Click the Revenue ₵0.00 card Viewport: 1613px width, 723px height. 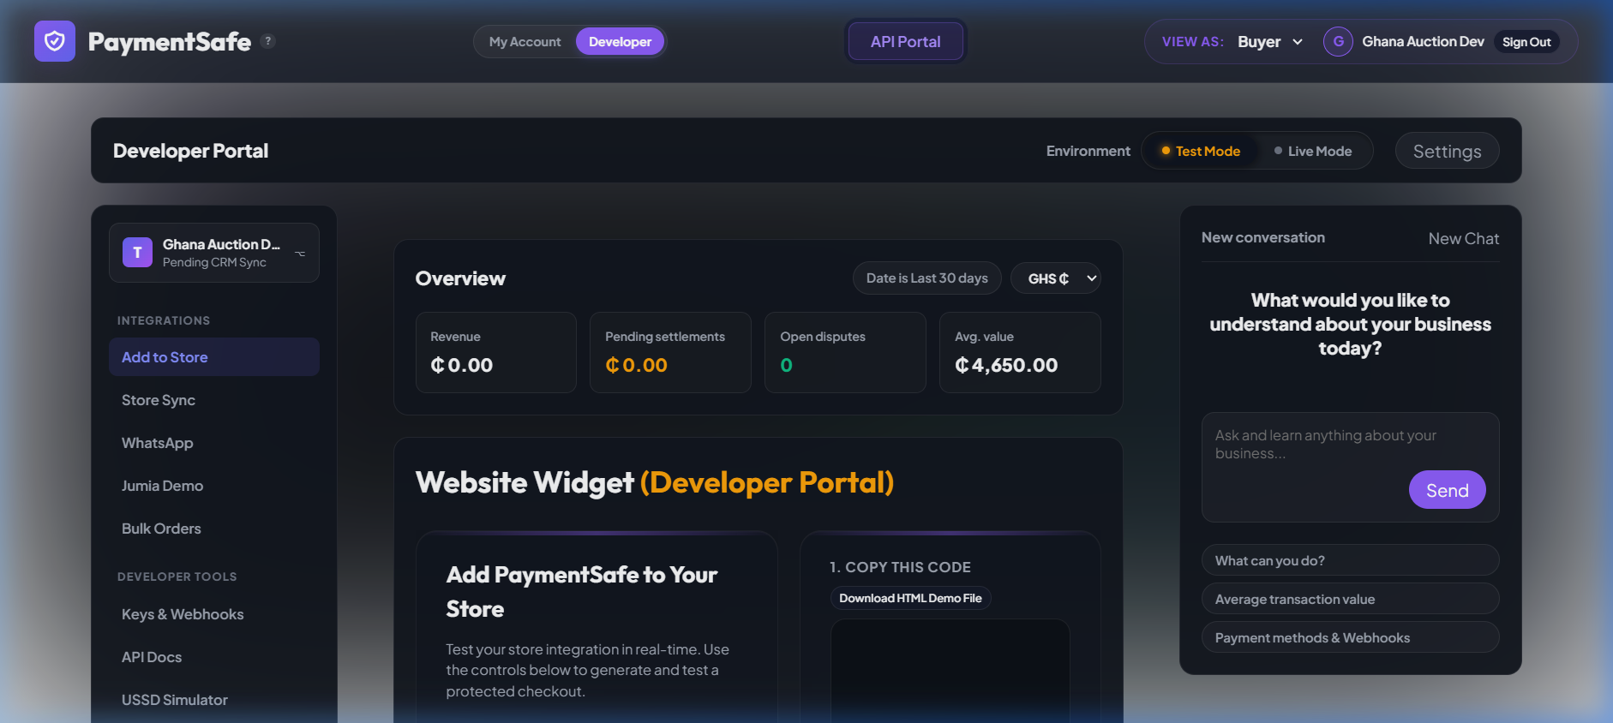tap(496, 352)
